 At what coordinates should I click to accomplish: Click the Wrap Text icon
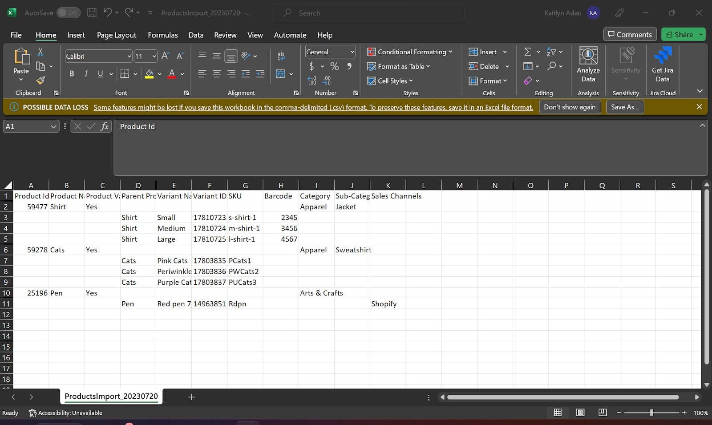click(x=281, y=56)
